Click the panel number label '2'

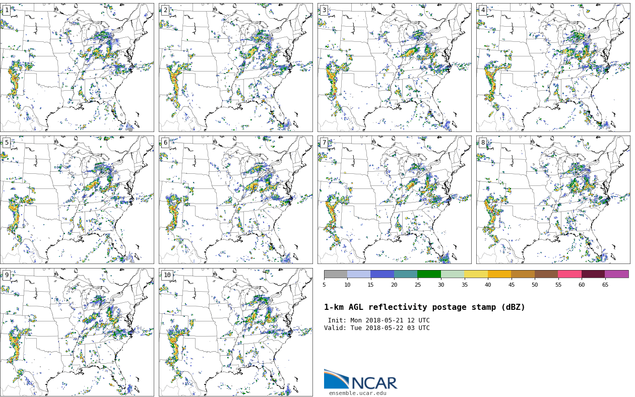[165, 10]
